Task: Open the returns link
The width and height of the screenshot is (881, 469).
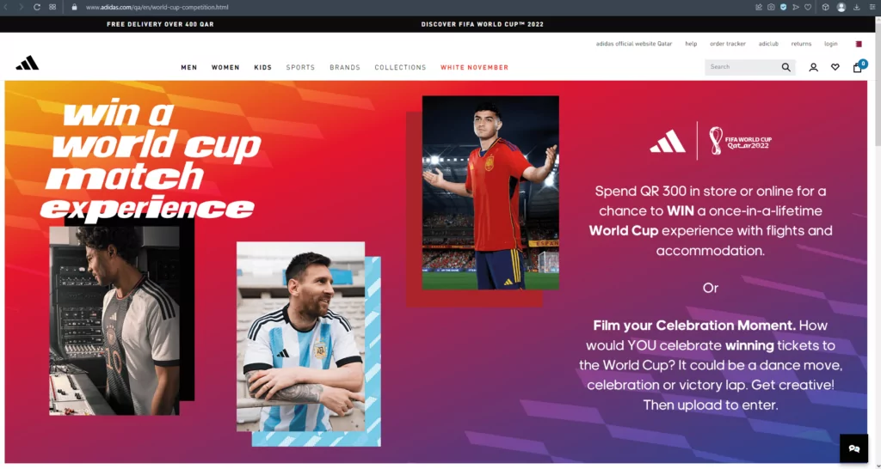Action: tap(801, 44)
